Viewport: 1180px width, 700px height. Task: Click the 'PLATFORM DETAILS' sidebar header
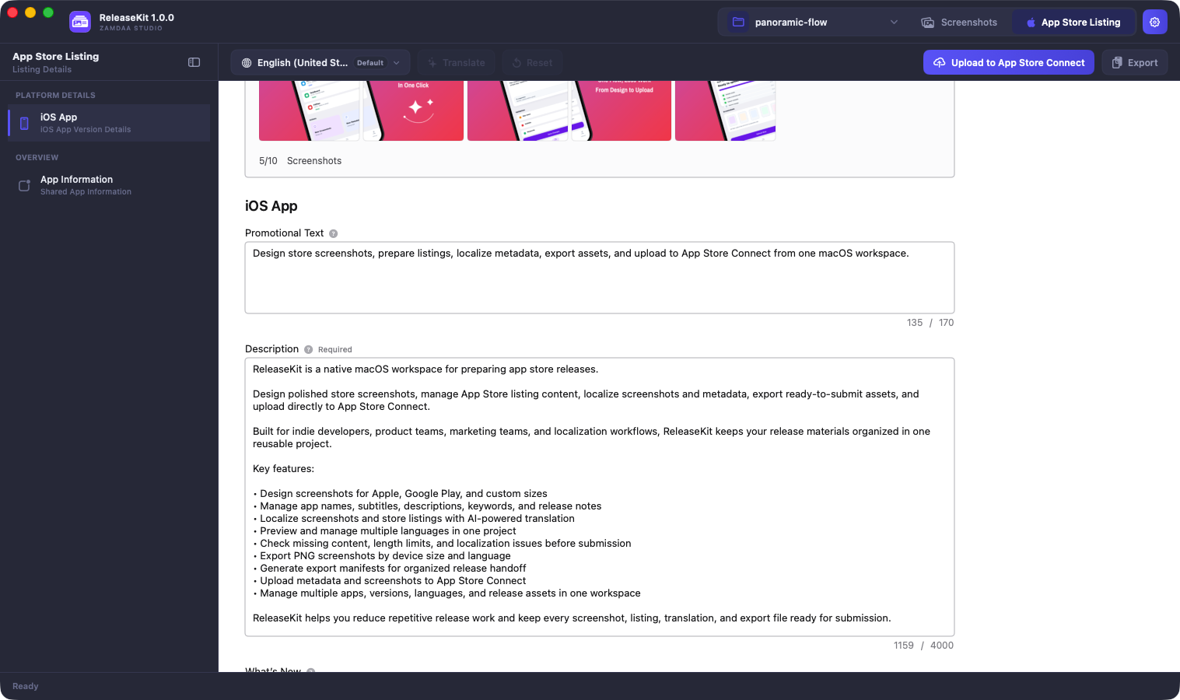(55, 95)
